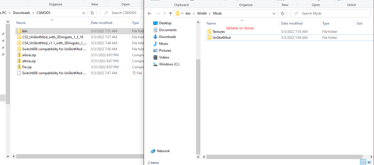Screen dimensions: 374x165
Task: Click the 2 items status bar text
Action: pyautogui.click(x=153, y=162)
